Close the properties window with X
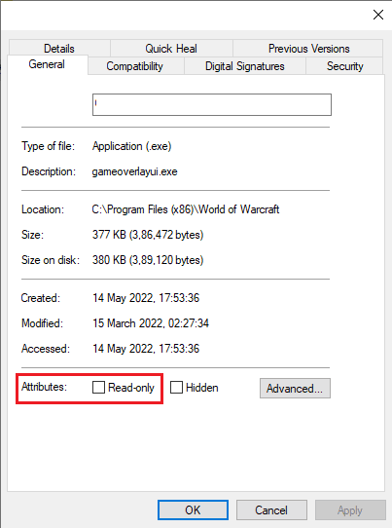This screenshot has width=392, height=528. click(378, 15)
